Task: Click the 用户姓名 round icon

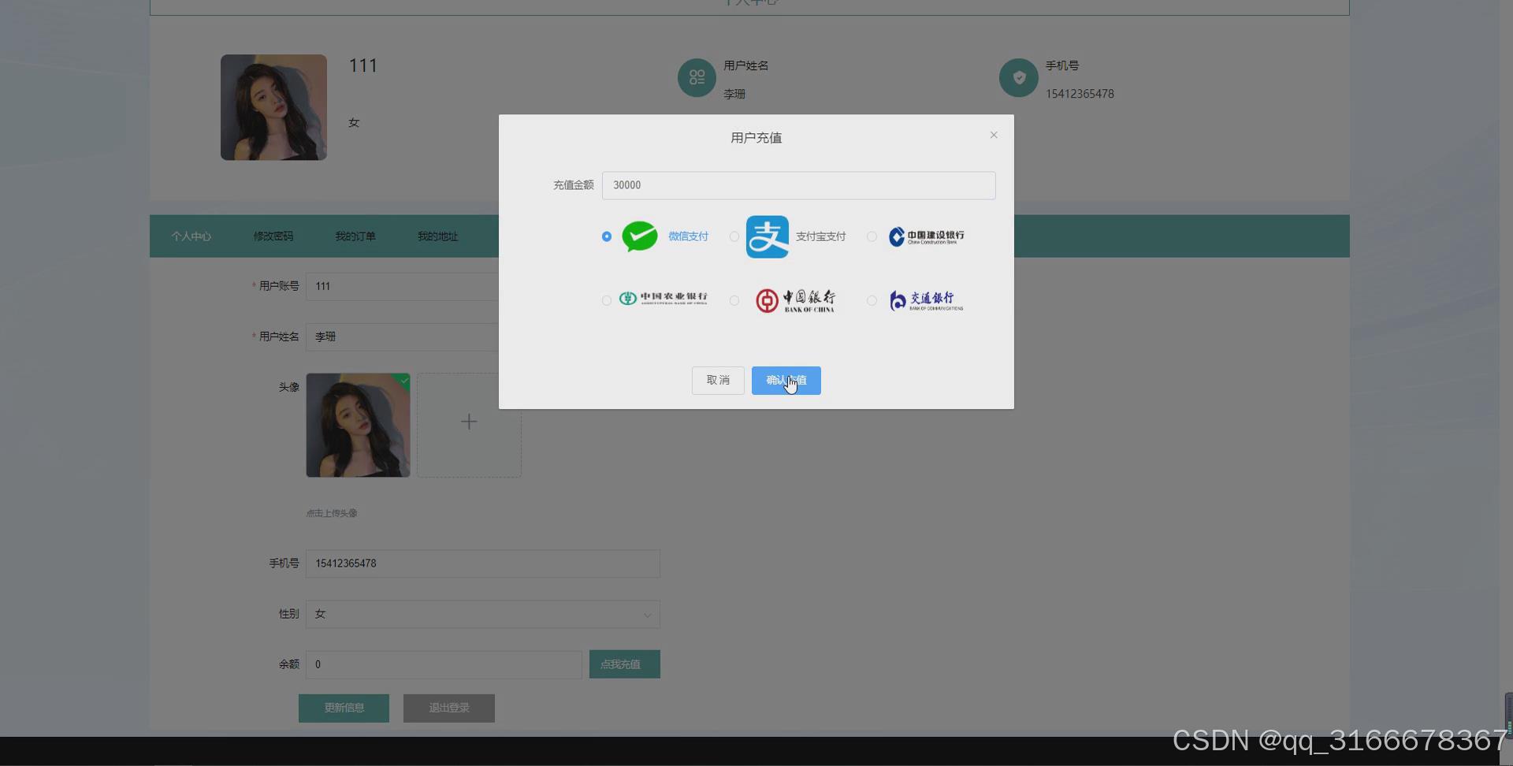Action: [697, 77]
